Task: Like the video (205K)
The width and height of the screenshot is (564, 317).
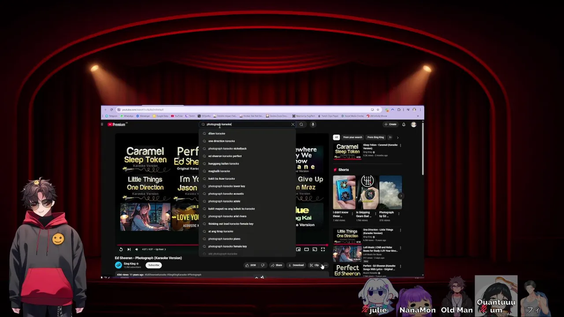Action: tap(251, 265)
